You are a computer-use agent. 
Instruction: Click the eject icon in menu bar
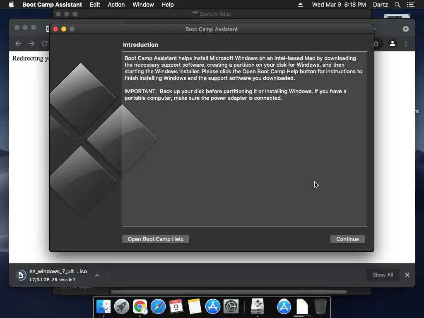click(x=300, y=5)
